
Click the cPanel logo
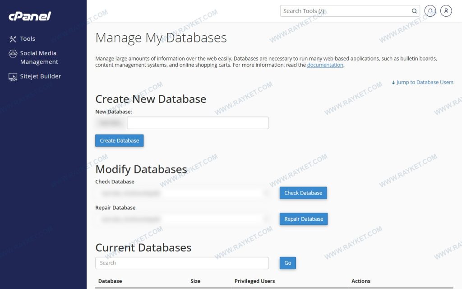tap(30, 16)
